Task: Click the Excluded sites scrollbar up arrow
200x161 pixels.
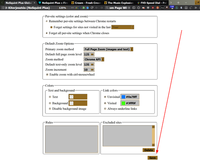Action: (153, 127)
